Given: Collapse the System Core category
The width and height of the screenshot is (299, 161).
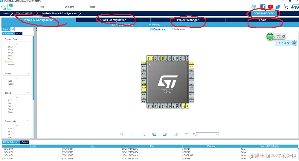Looking at the screenshot, I should [x=28, y=39].
